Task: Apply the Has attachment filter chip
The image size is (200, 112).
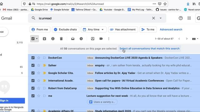Action: point(123,30)
